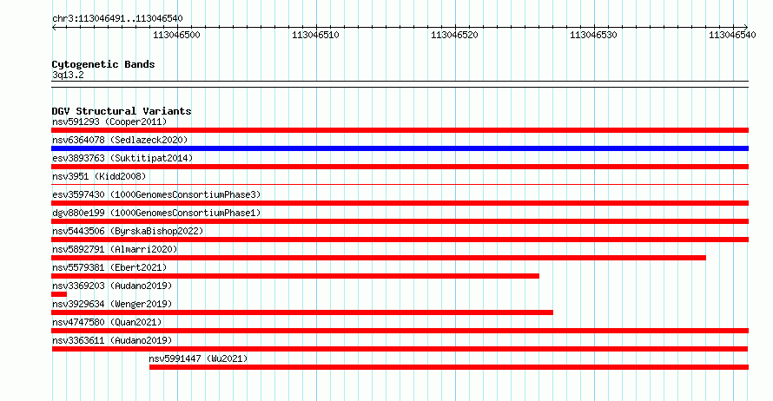The width and height of the screenshot is (773, 401).
Task: Click the nsv3951 (Kidd2008) label
Action: pos(99,176)
